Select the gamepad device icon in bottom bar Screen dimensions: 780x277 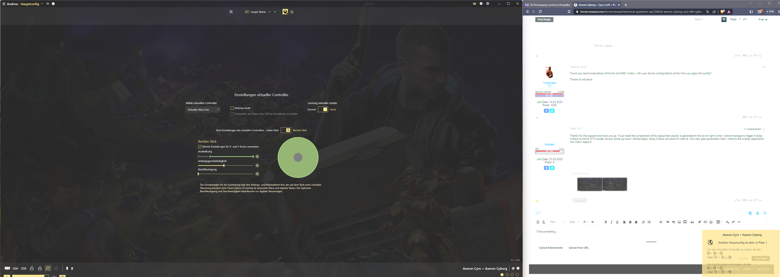click(x=7, y=268)
